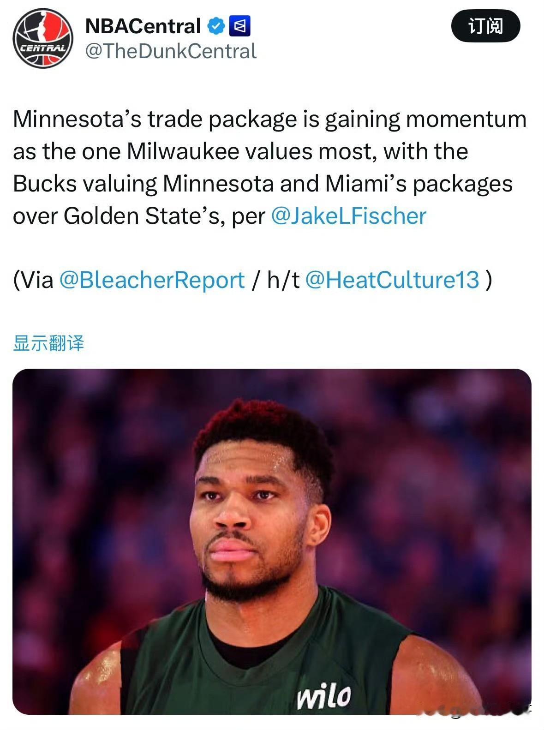This screenshot has width=544, height=730.
Task: Click the CENTRAL banner inside the avatar logo
Action: tap(42, 48)
